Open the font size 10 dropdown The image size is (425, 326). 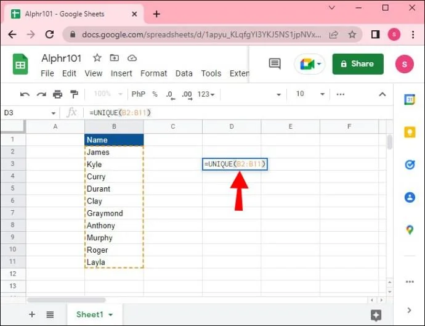pos(310,94)
